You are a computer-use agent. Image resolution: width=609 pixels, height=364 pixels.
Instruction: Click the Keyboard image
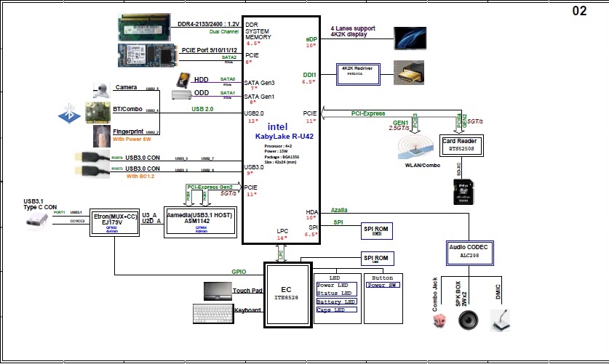click(x=214, y=314)
